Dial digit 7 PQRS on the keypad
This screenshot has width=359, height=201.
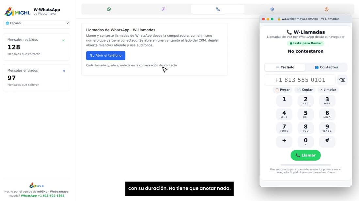284,128
